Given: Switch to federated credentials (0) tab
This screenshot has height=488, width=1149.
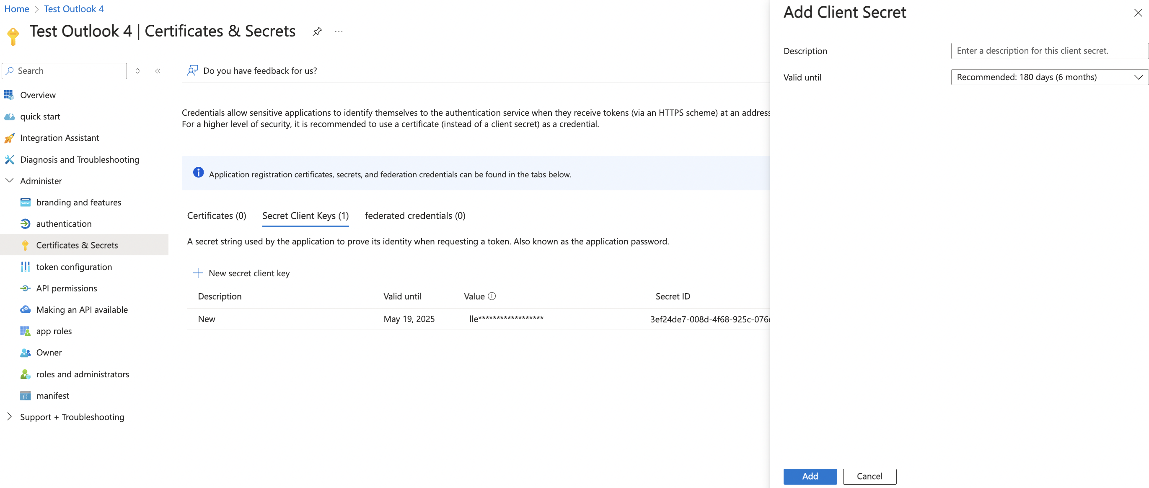Looking at the screenshot, I should tap(415, 216).
